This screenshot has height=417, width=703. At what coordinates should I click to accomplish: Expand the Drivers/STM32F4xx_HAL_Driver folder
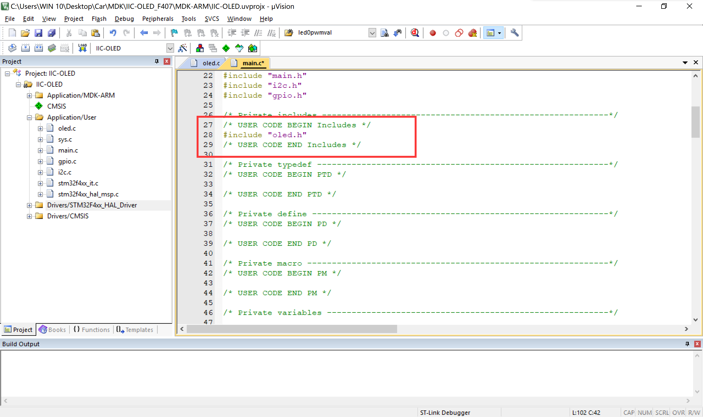tap(29, 205)
